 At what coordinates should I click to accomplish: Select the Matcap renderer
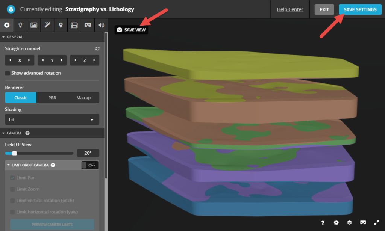(83, 98)
